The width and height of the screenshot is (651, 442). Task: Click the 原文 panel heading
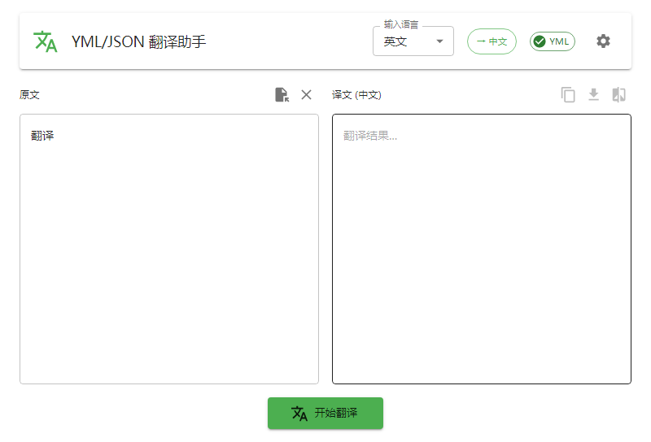(x=29, y=95)
